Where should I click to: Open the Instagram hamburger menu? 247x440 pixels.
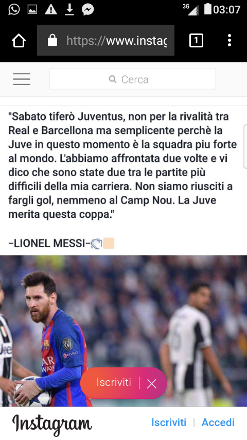[x=22, y=79]
